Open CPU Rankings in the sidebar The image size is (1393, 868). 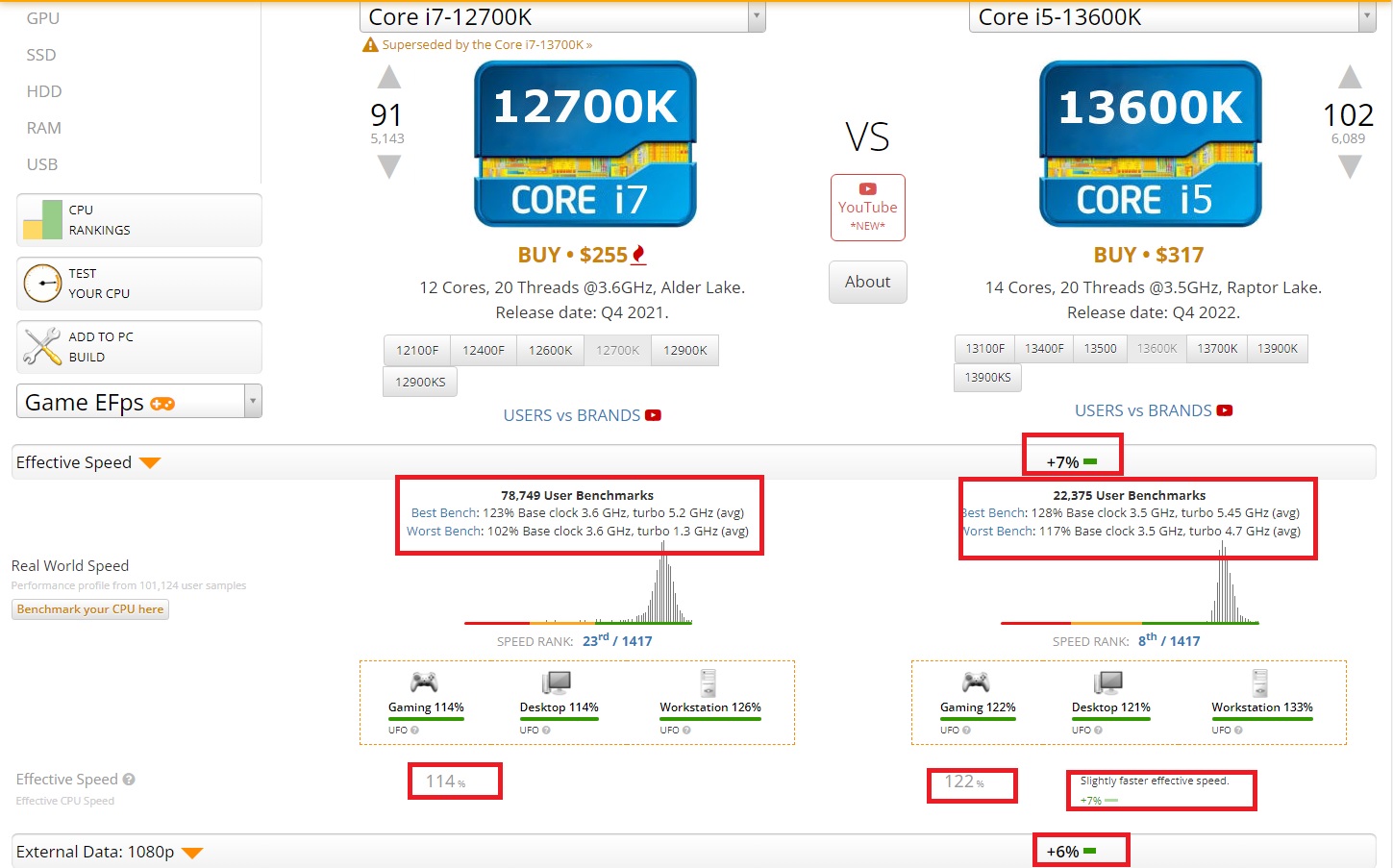(138, 220)
